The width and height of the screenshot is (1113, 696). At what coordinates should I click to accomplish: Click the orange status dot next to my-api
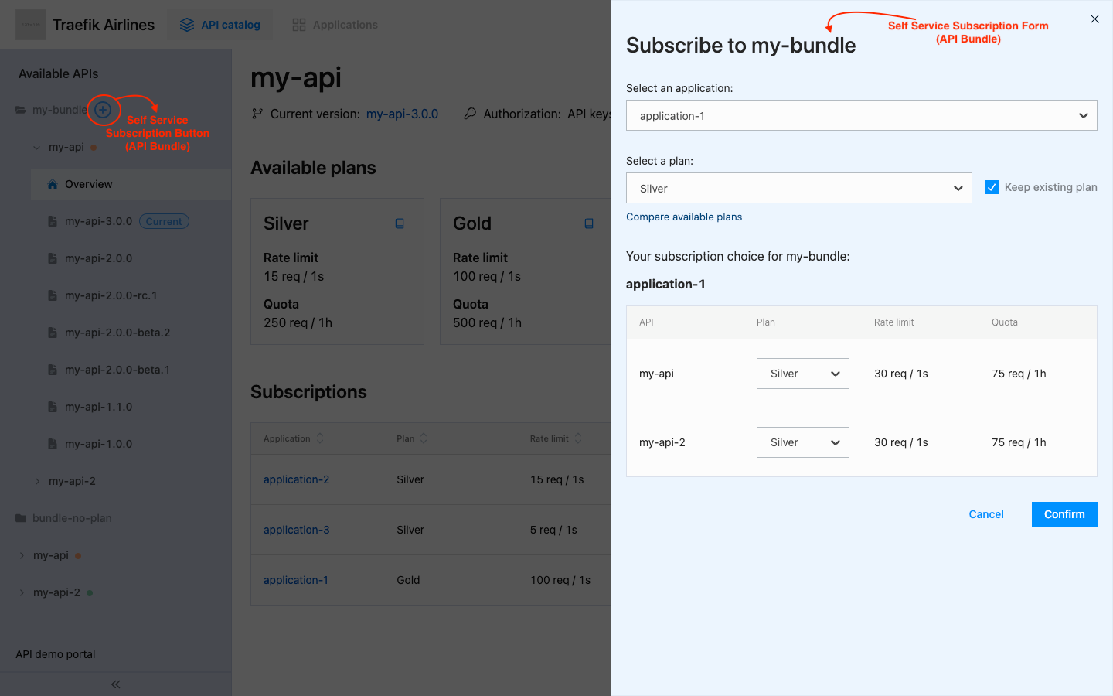(x=92, y=147)
